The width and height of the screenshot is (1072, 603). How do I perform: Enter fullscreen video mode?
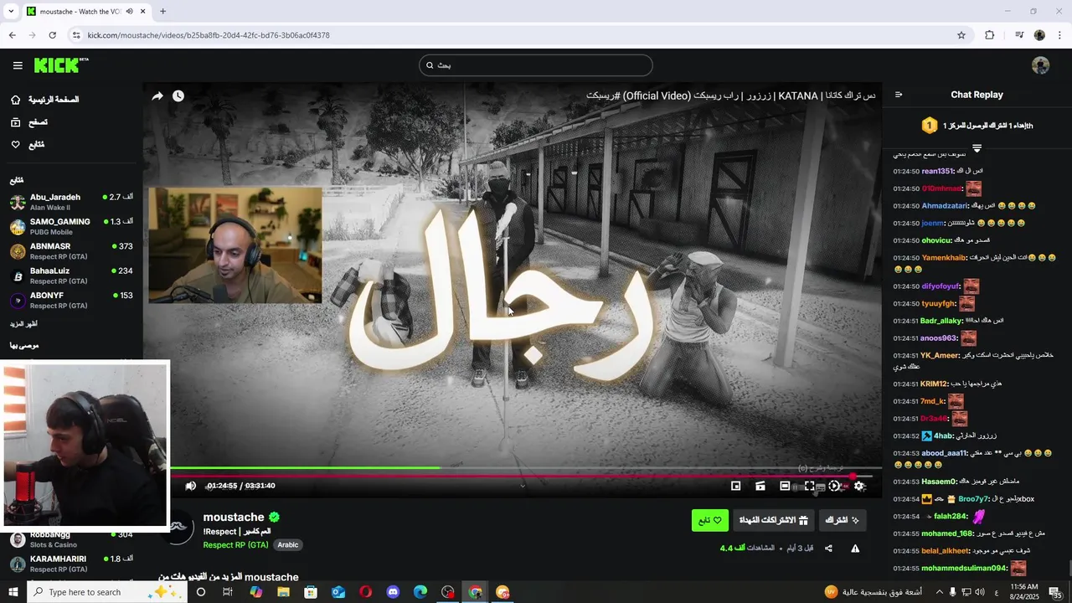(810, 486)
